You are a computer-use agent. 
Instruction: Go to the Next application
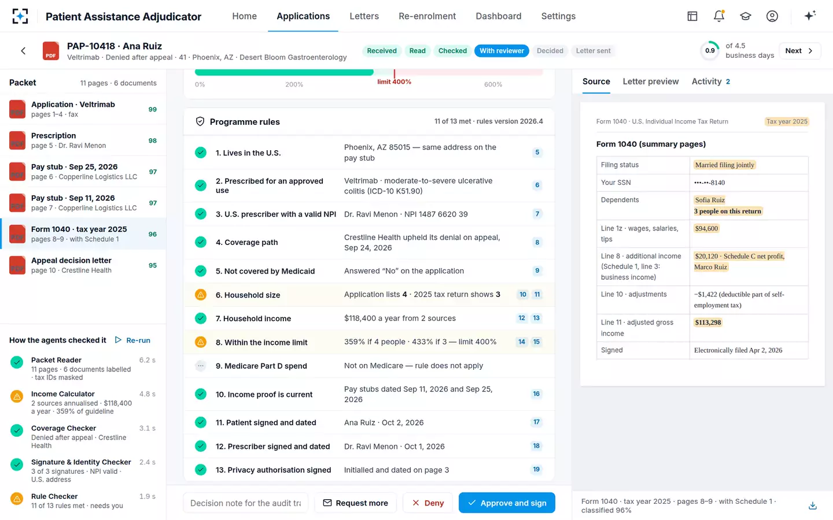[x=799, y=51]
